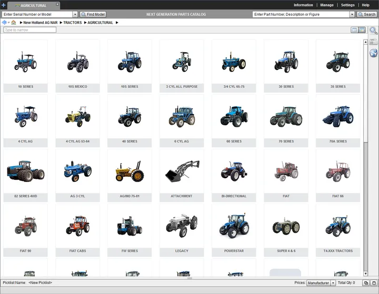This screenshot has height=294, width=379.
Task: Open the Help menu
Action: [x=365, y=5]
